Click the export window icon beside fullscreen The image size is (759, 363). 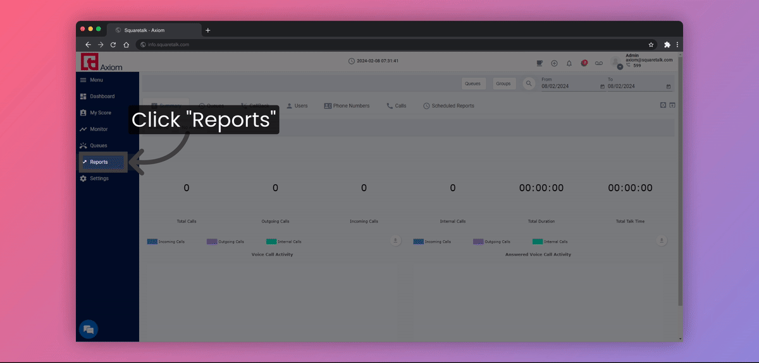672,105
